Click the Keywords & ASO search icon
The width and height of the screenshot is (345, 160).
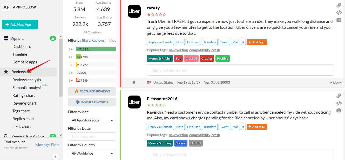[6, 136]
